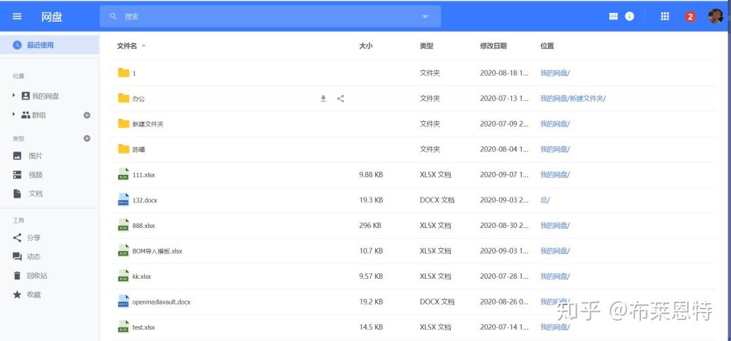The width and height of the screenshot is (731, 341).
Task: Follow 我的网盘/ link in 888.xlsx row
Action: (555, 225)
